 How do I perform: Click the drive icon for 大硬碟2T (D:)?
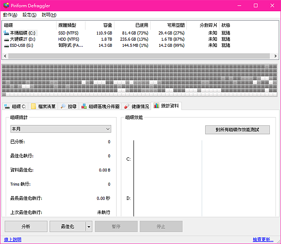[6, 39]
